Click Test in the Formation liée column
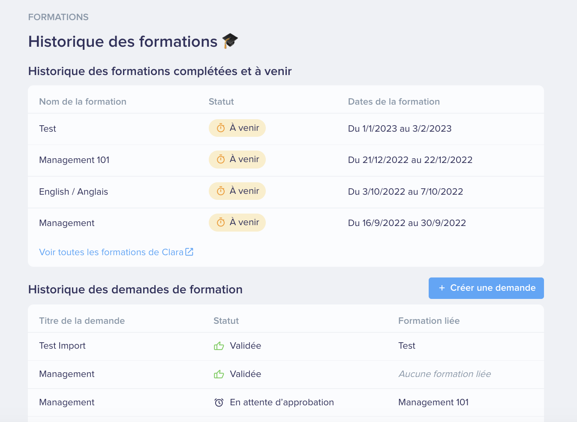 point(407,346)
